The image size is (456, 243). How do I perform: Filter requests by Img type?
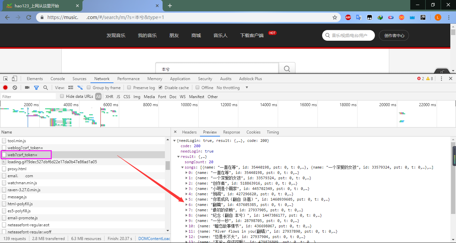pos(137,96)
